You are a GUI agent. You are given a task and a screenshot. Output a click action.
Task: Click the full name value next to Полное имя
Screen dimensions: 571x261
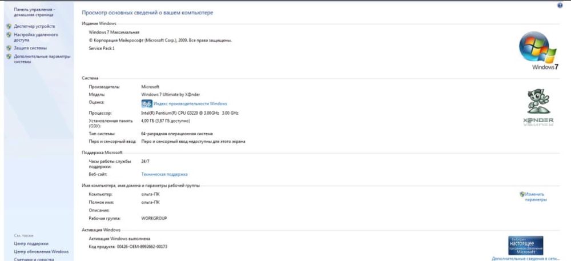(x=150, y=202)
